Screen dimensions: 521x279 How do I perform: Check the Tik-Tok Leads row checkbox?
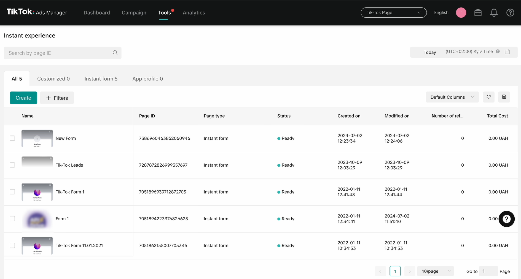pyautogui.click(x=12, y=165)
